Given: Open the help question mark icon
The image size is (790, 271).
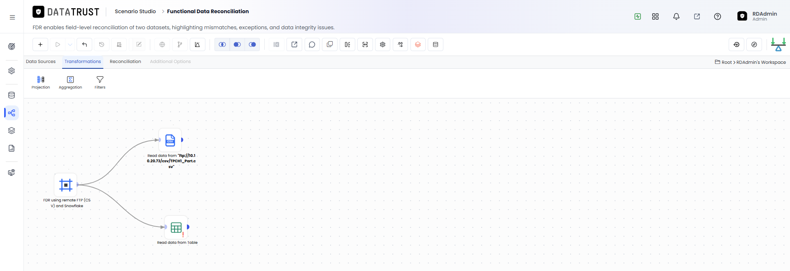Looking at the screenshot, I should pos(718,16).
